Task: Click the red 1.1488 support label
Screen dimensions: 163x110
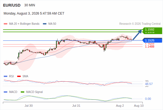Action: click(x=149, y=46)
